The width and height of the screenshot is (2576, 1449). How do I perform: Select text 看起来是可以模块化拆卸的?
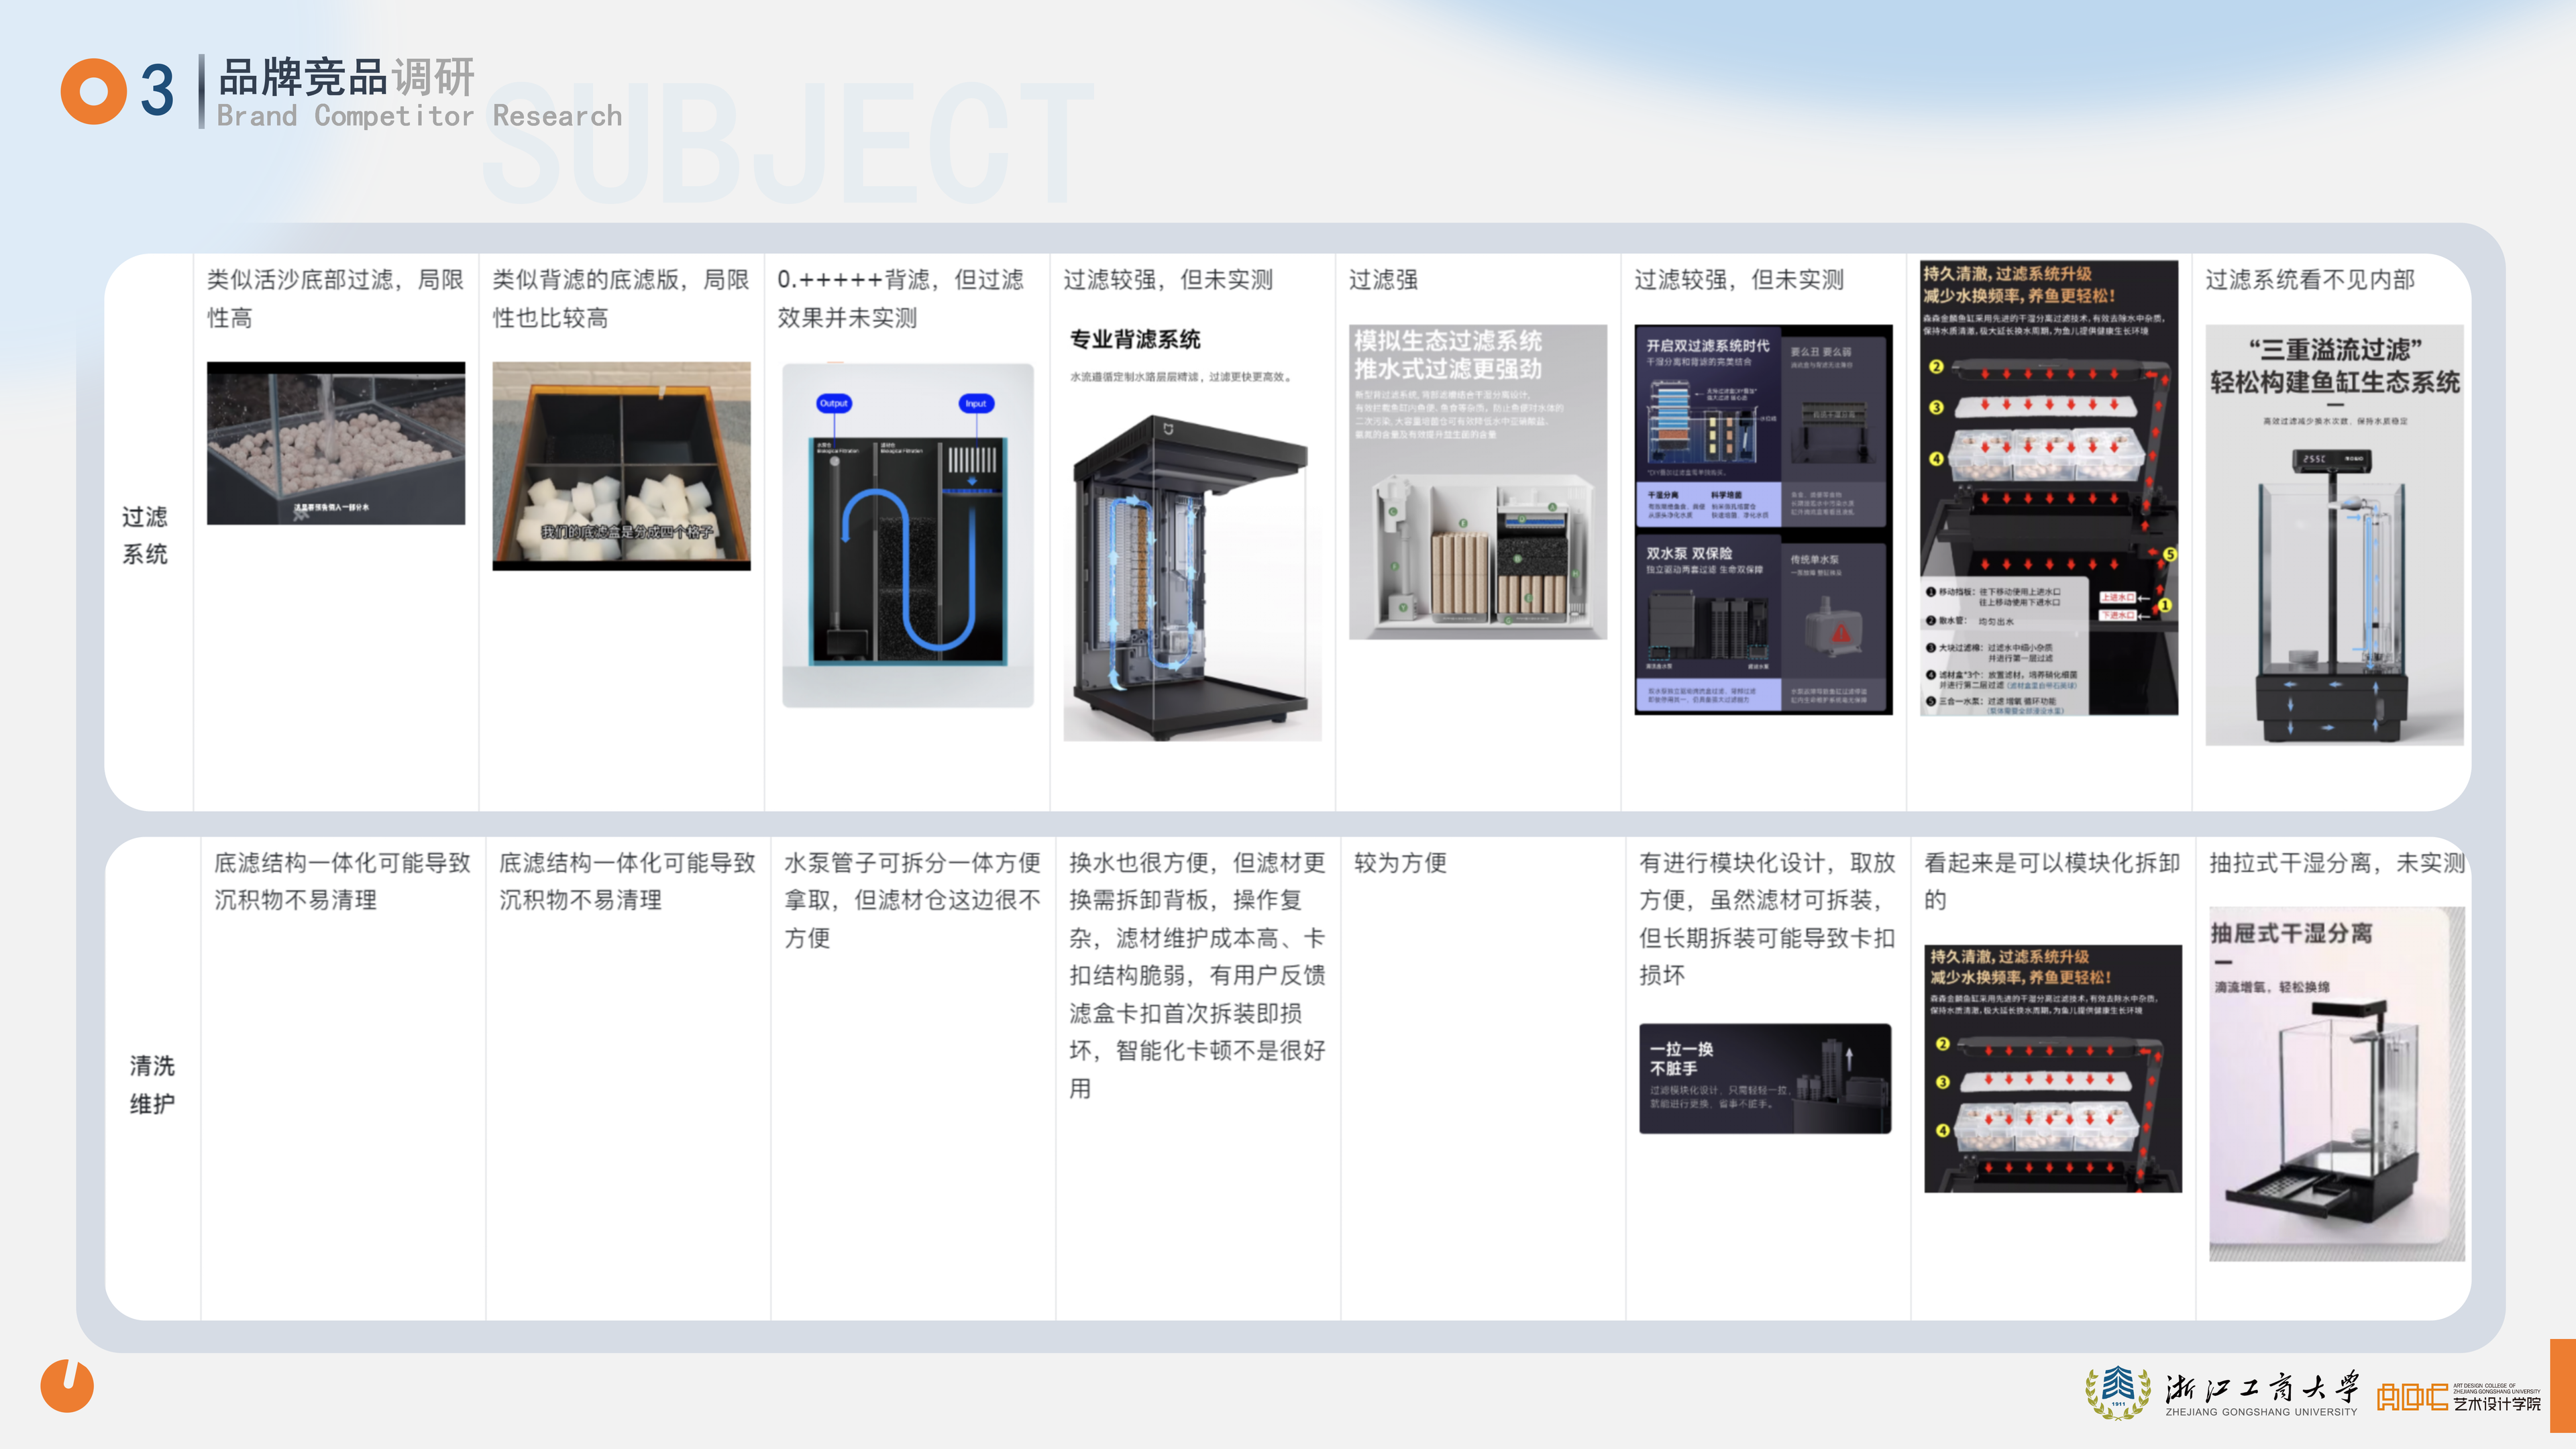(x=2052, y=881)
